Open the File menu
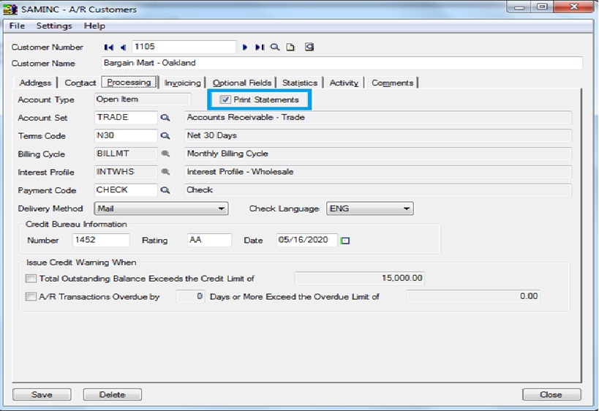 click(x=17, y=26)
